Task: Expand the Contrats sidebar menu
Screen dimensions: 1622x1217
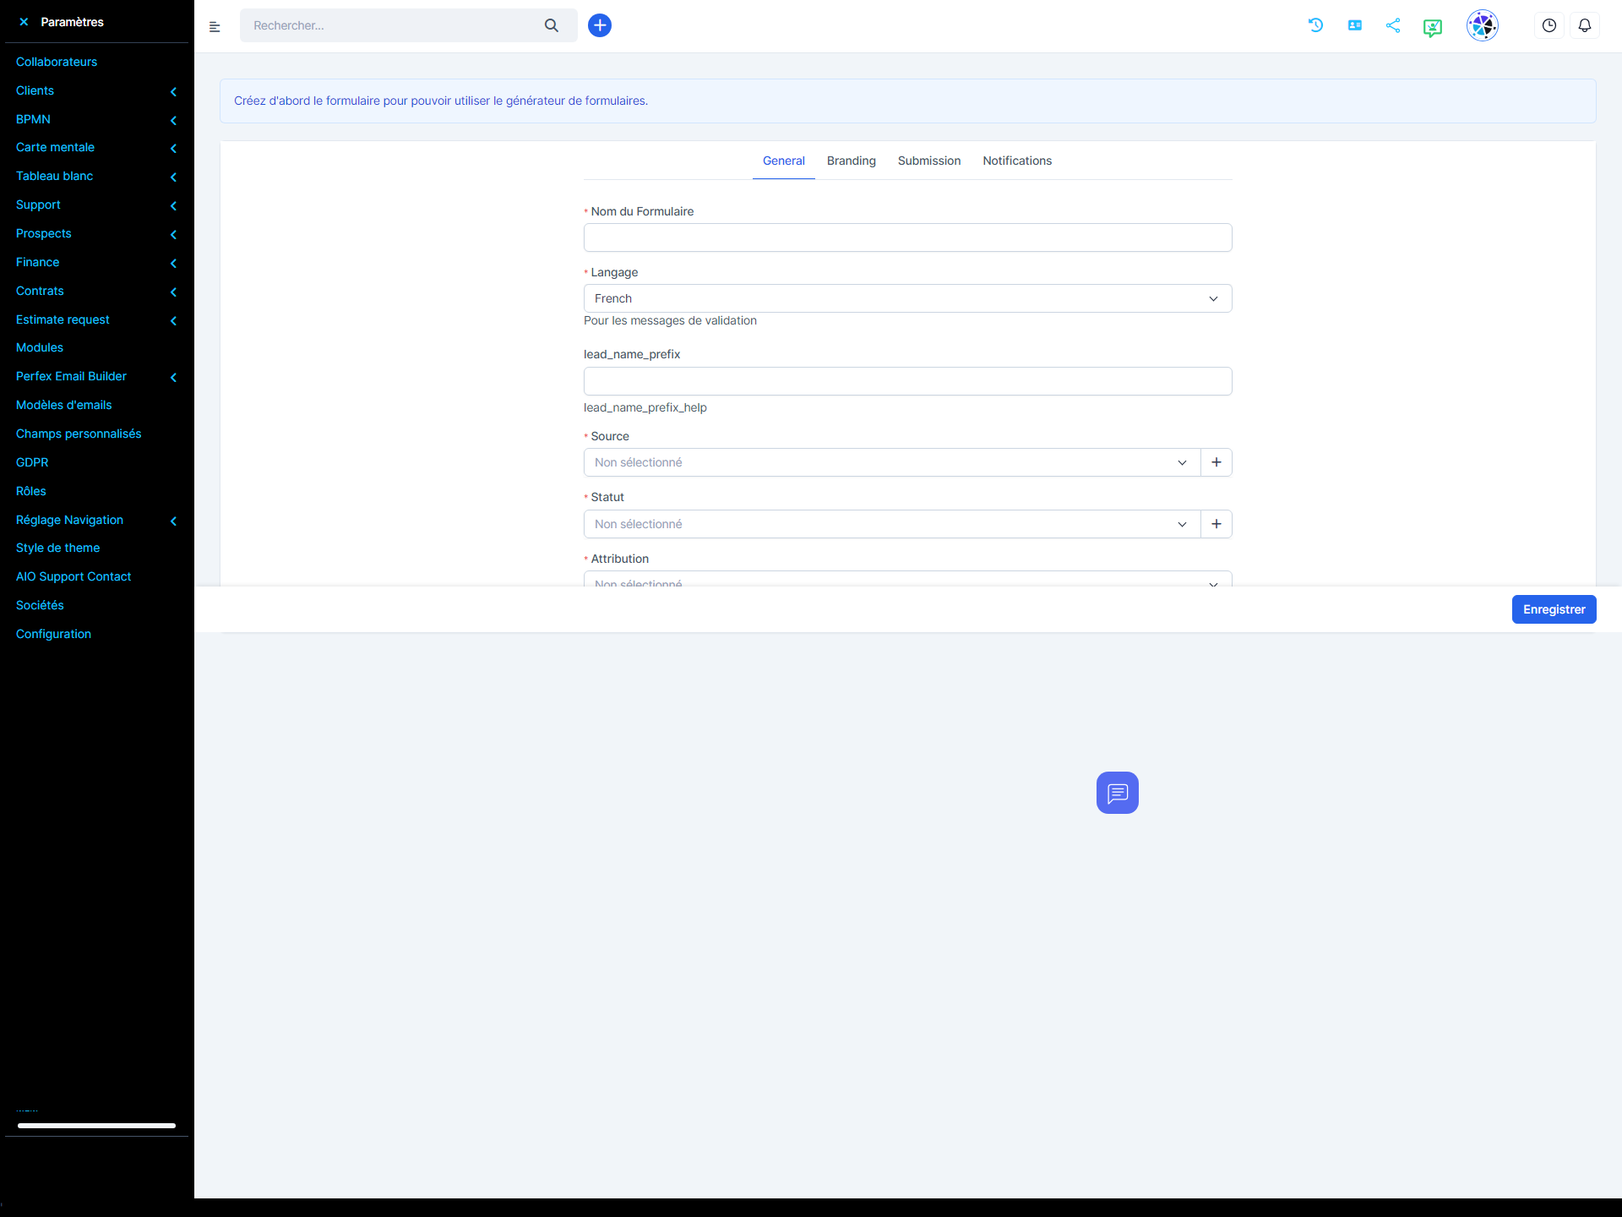Action: tap(96, 291)
